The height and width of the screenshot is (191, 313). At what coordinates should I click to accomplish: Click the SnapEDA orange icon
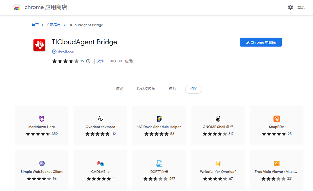pyautogui.click(x=277, y=119)
